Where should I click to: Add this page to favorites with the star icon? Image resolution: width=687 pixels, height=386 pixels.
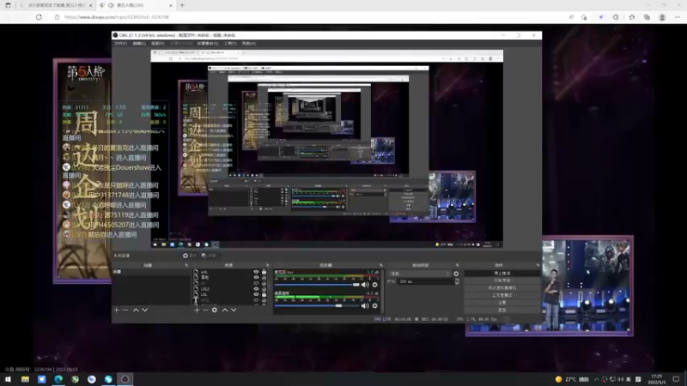pos(584,17)
